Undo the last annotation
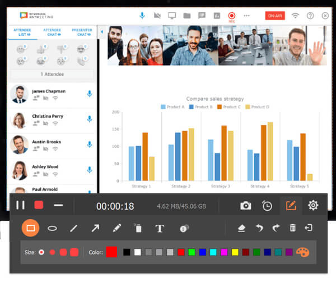 pos(259,228)
